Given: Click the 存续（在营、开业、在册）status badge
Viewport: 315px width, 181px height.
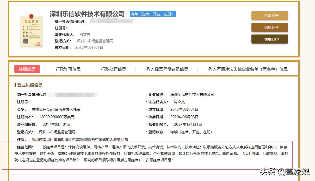Looking at the screenshot, I should pyautogui.click(x=153, y=14).
